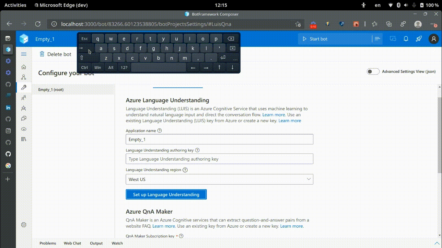Screen dimensions: 442x248
Task: Expand the bottom debug panel chevron
Action: pyautogui.click(x=436, y=243)
